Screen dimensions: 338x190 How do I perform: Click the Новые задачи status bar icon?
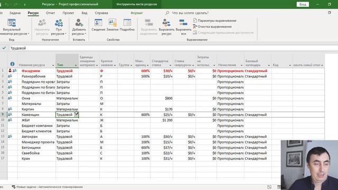14,187
